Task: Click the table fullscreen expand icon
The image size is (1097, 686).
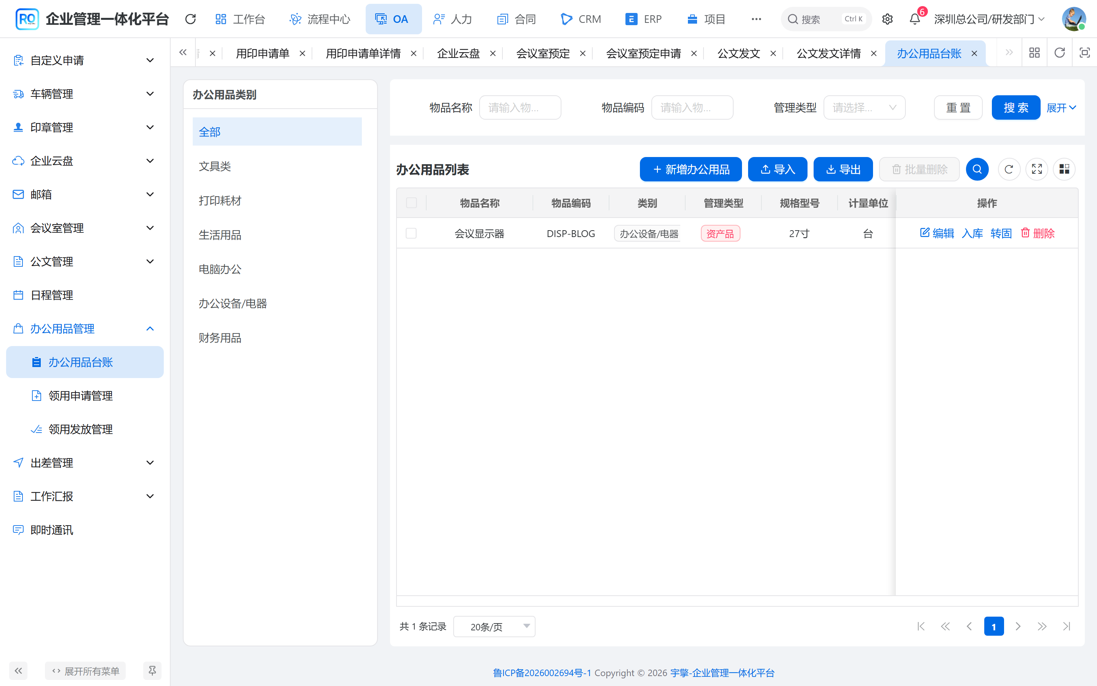Action: tap(1037, 169)
